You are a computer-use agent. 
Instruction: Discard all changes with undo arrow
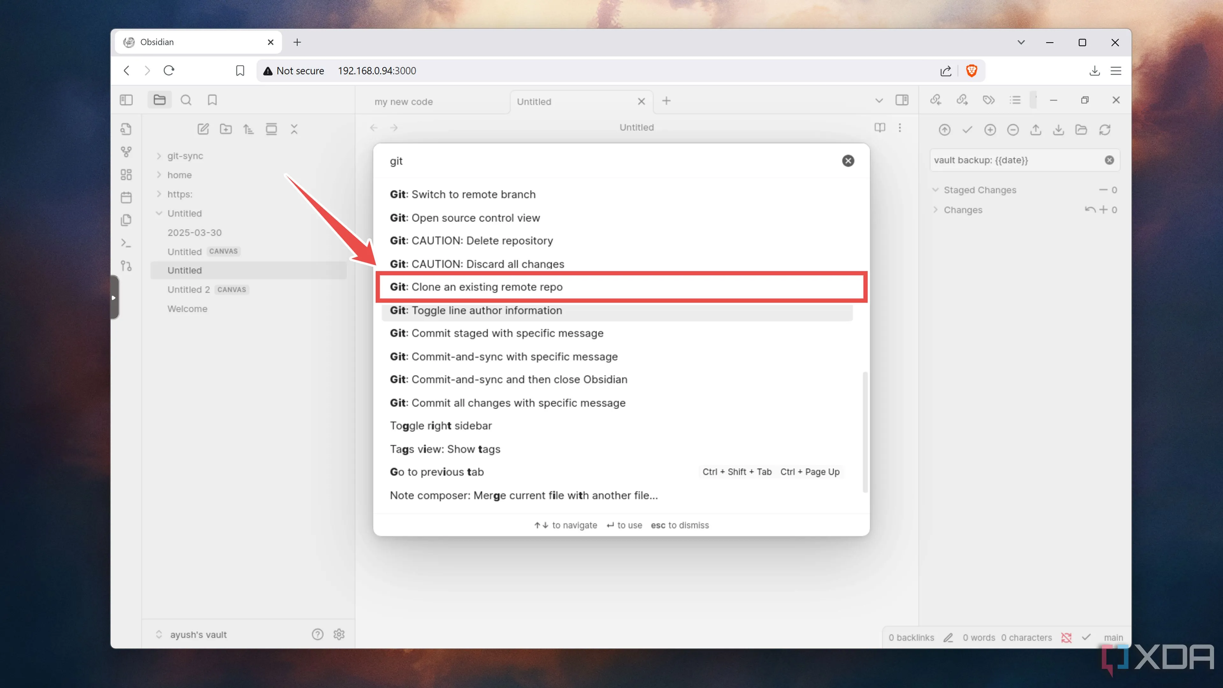click(1090, 210)
